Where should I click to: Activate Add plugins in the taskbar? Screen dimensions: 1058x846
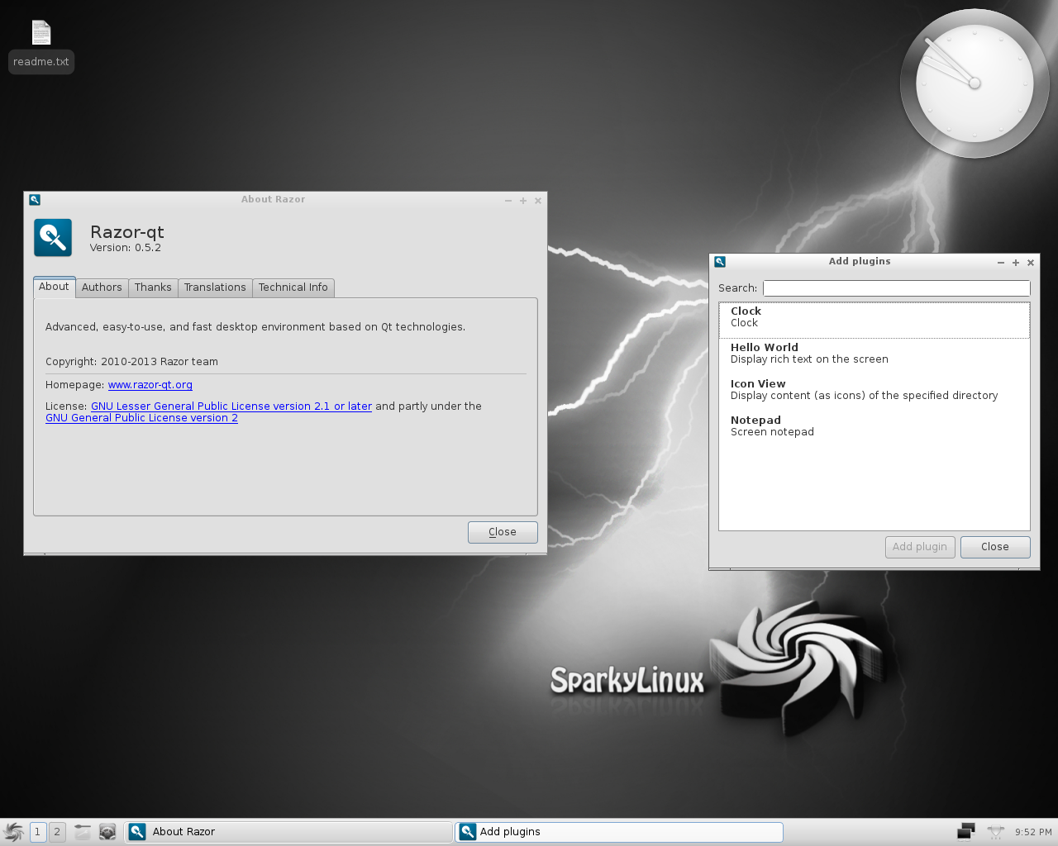[x=619, y=832]
